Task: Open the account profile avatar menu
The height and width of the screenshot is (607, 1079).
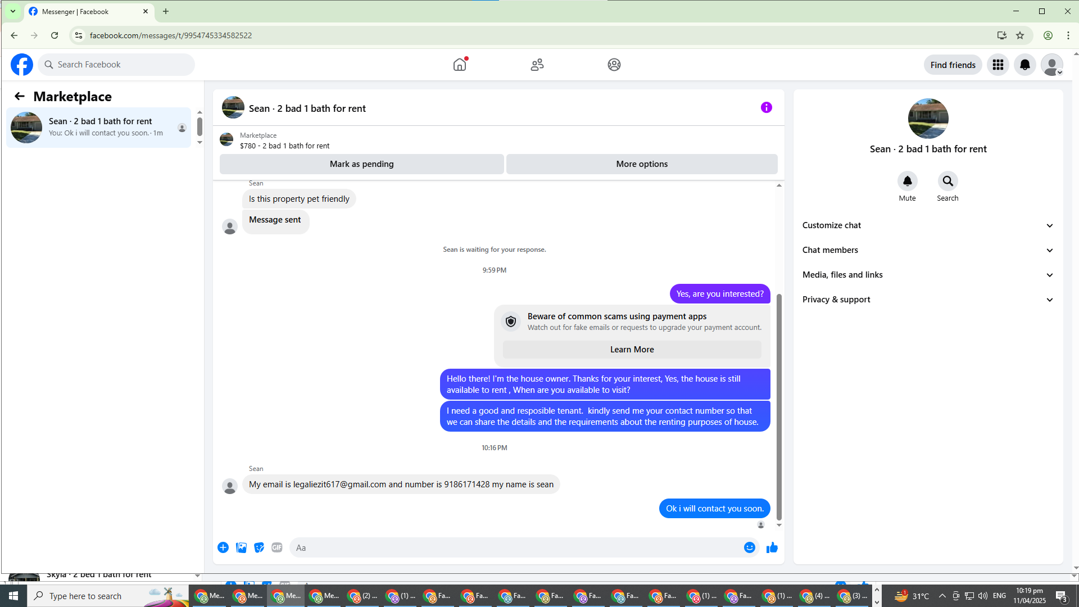Action: click(x=1052, y=65)
